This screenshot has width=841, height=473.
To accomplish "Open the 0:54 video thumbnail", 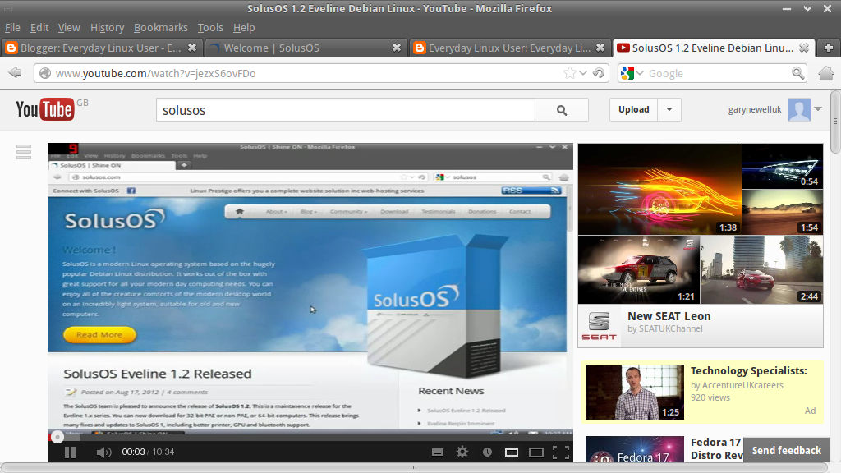I will click(x=783, y=166).
